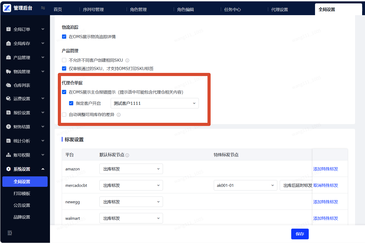Viewport: 365px width, 243px height.
Task: Check 不允许不同客户创建相同SKU
Action: coord(64,60)
